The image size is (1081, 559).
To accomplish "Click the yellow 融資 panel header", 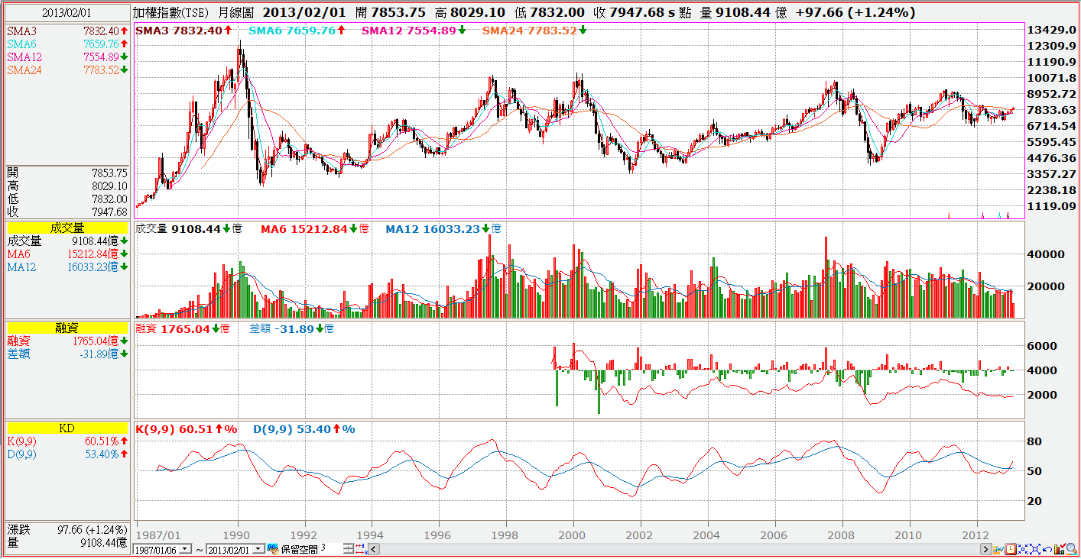I will (68, 328).
